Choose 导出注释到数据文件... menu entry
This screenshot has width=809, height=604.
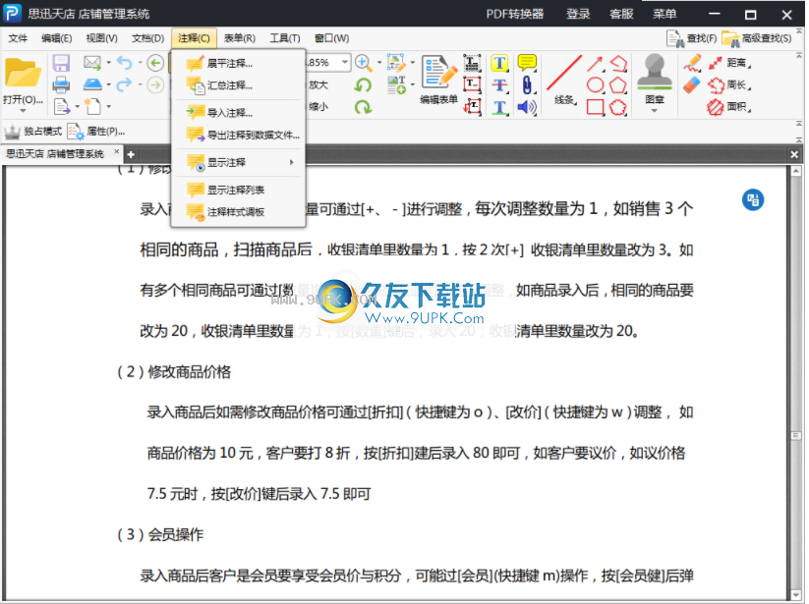[x=238, y=135]
